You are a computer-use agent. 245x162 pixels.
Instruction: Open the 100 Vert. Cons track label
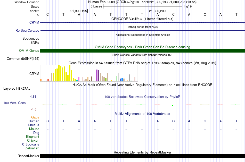coord(14,103)
